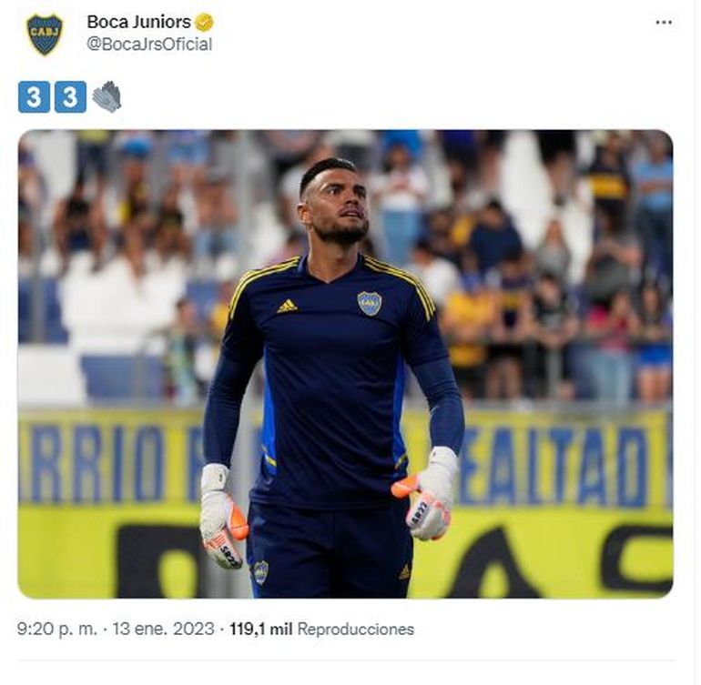Viewport: 701px width, 685px height.
Task: Click the 9:20 p. m. timestamp
Action: [x=56, y=630]
